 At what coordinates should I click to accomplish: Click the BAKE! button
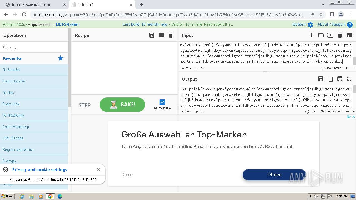coord(122,105)
